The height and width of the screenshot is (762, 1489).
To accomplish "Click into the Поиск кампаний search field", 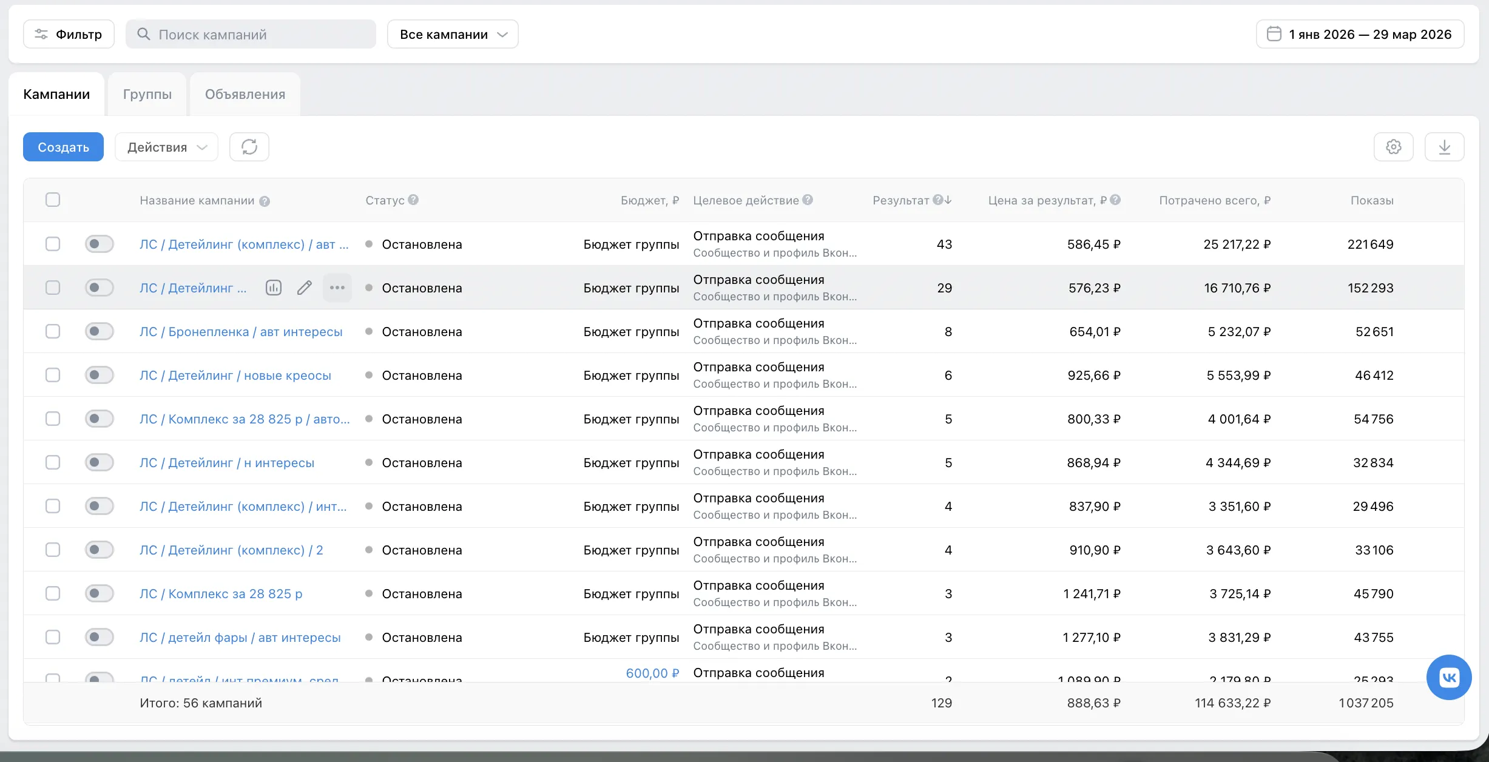I will [251, 34].
